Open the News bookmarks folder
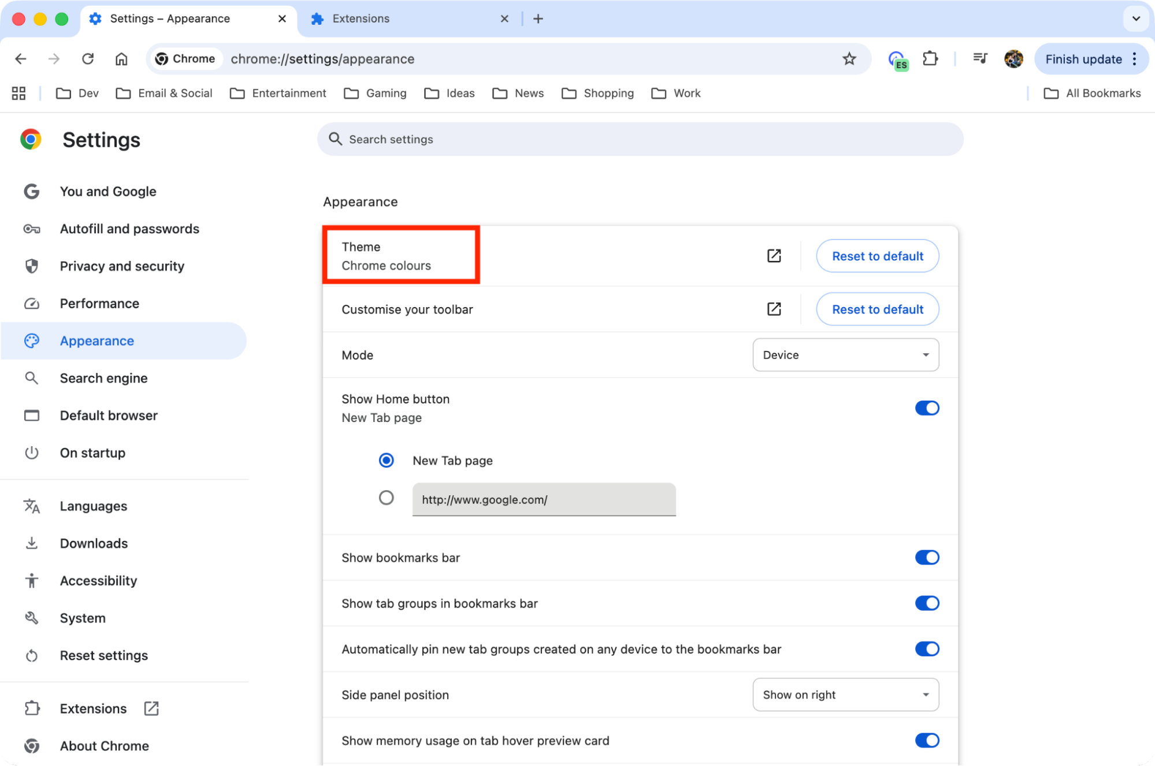 [x=517, y=93]
